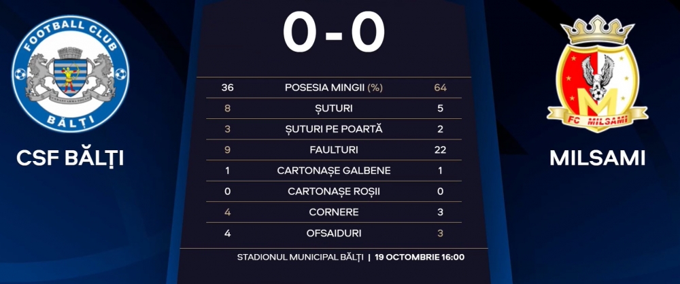
Task: Click the CARTONAȘE ROȘII label
Action: pos(334,192)
